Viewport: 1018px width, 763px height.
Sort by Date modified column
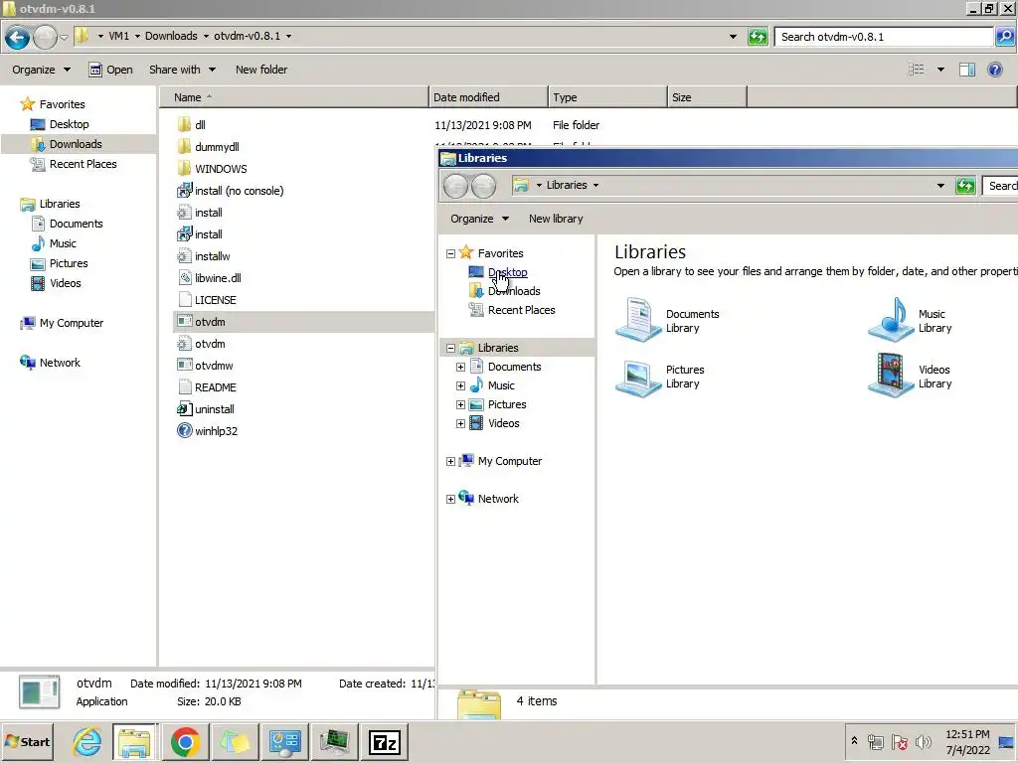pos(488,97)
